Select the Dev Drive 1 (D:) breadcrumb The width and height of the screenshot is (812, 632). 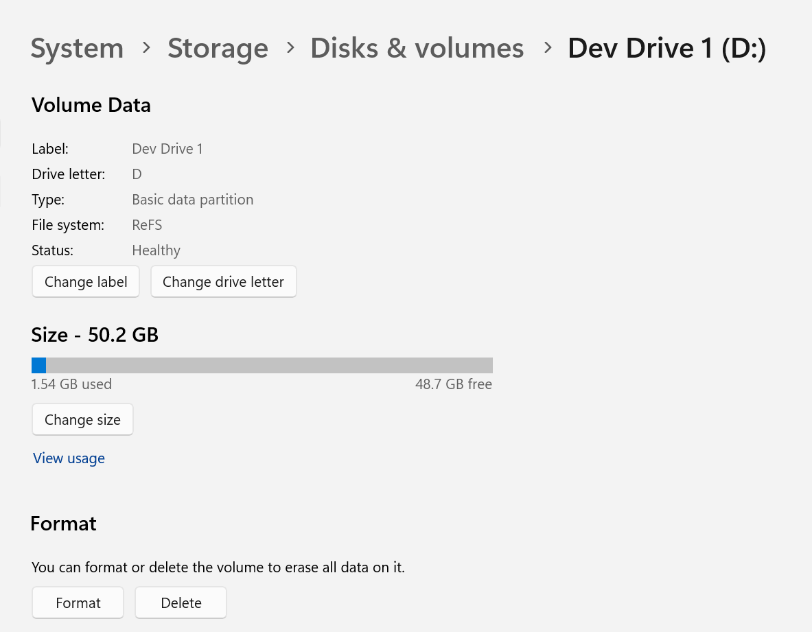tap(666, 48)
